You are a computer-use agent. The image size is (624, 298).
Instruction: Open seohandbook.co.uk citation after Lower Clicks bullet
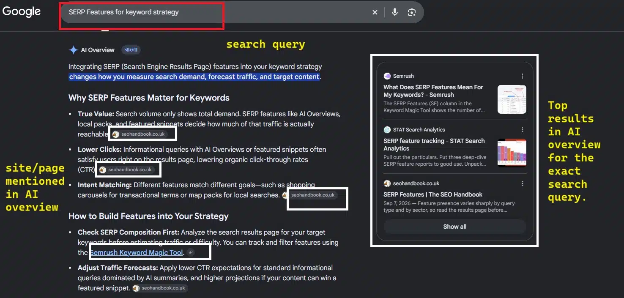[126, 170]
